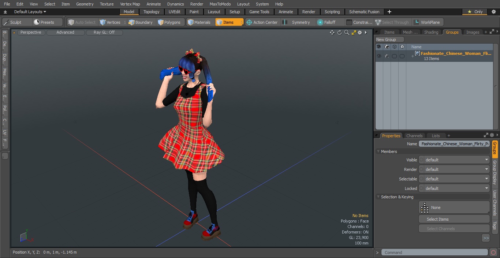
Task: Open the Geometry menu
Action: pyautogui.click(x=85, y=4)
